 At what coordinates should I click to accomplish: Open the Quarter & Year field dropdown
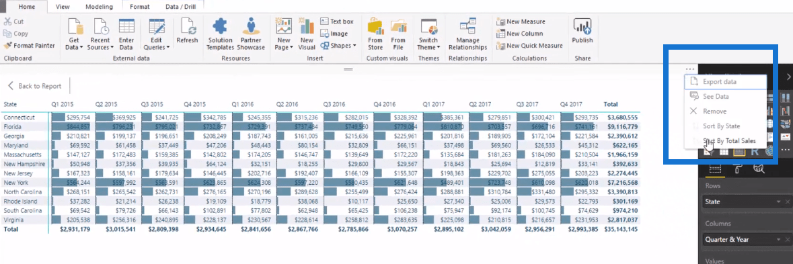(x=779, y=240)
